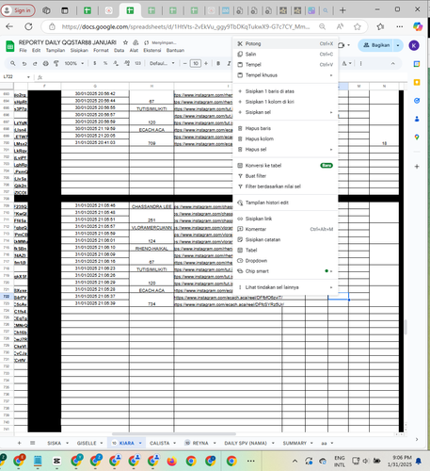The width and height of the screenshot is (430, 471).
Task: Open the Default font dropdown
Action: click(162, 63)
